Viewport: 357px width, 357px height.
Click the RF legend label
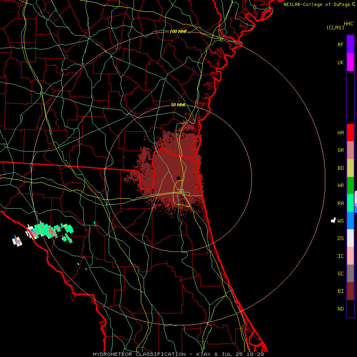(340, 44)
